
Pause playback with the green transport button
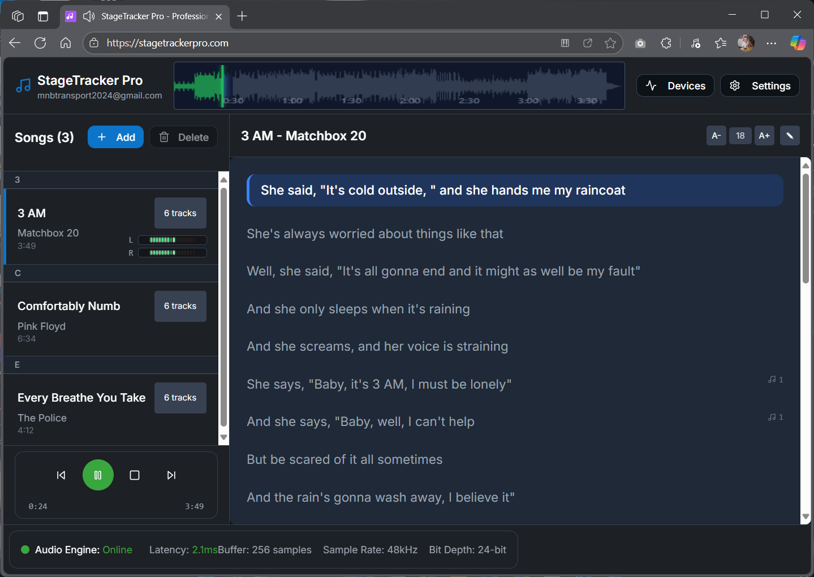(98, 475)
